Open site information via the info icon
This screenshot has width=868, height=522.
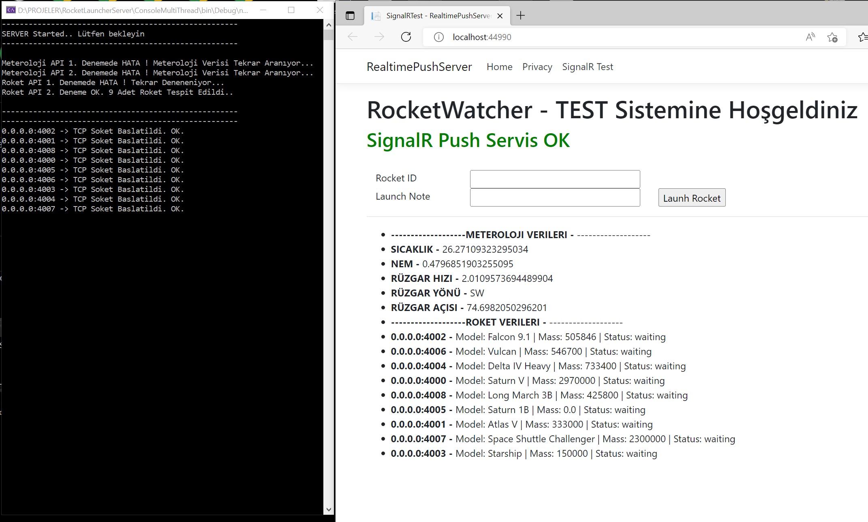click(438, 37)
